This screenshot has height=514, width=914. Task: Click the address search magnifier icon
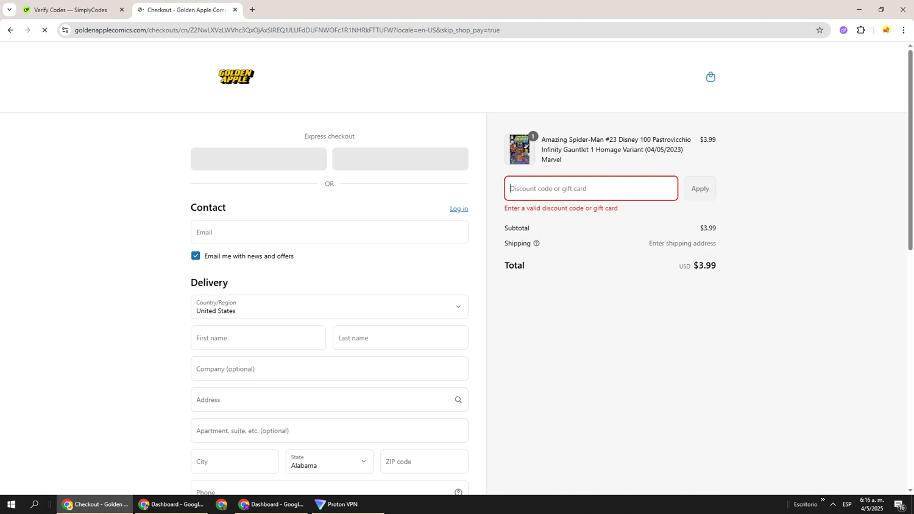(x=458, y=400)
